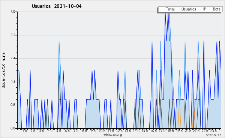Click the y-axis value 2.4
This screenshot has width=225, height=138.
click(x=13, y=58)
